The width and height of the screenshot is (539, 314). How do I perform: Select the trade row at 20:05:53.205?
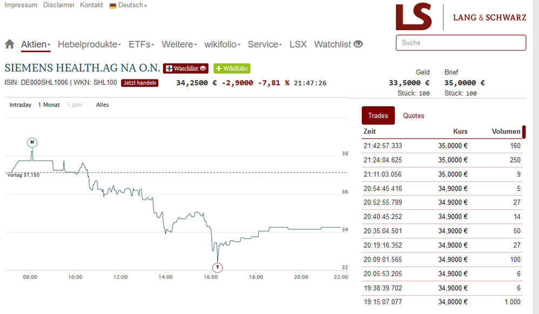click(x=442, y=274)
